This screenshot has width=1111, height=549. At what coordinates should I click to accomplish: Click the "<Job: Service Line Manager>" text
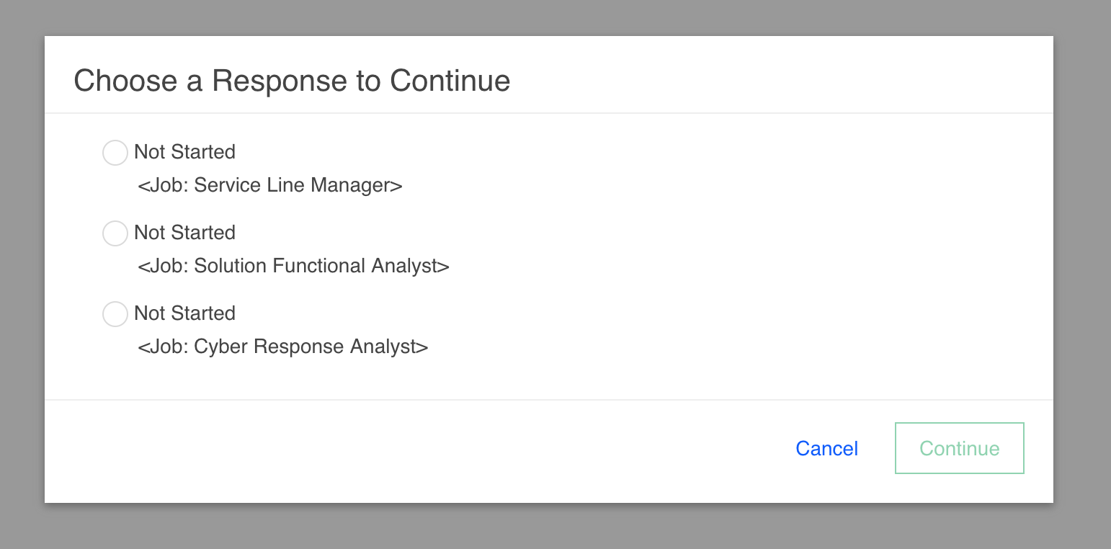[x=269, y=186]
